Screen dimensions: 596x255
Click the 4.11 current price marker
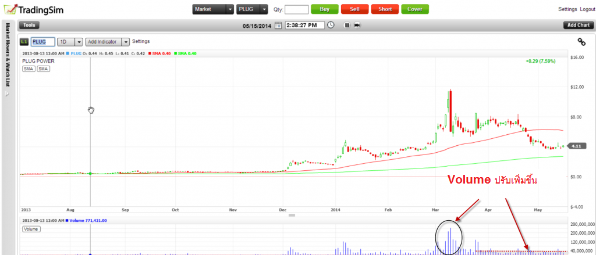pyautogui.click(x=578, y=146)
